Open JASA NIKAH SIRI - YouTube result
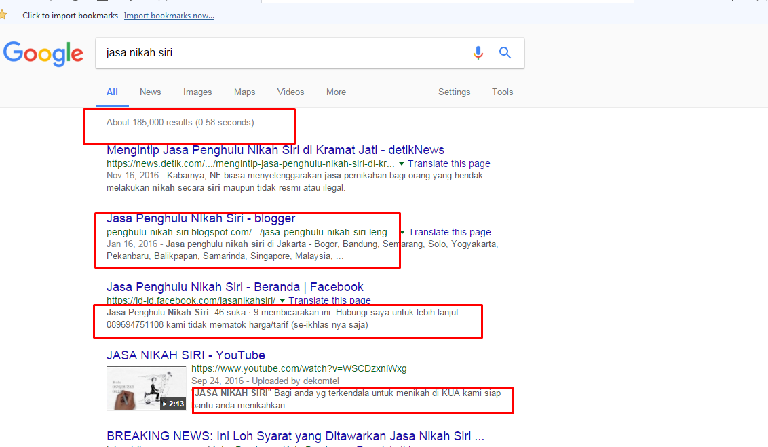 186,355
